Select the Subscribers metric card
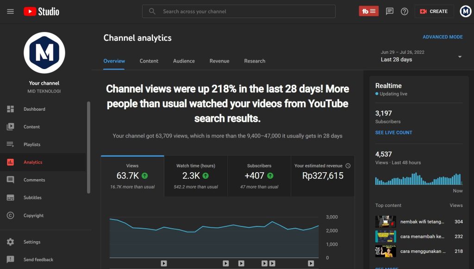This screenshot has width=474, height=269. tap(259, 176)
